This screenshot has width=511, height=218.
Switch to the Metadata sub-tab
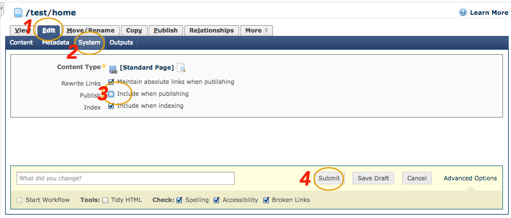click(56, 43)
